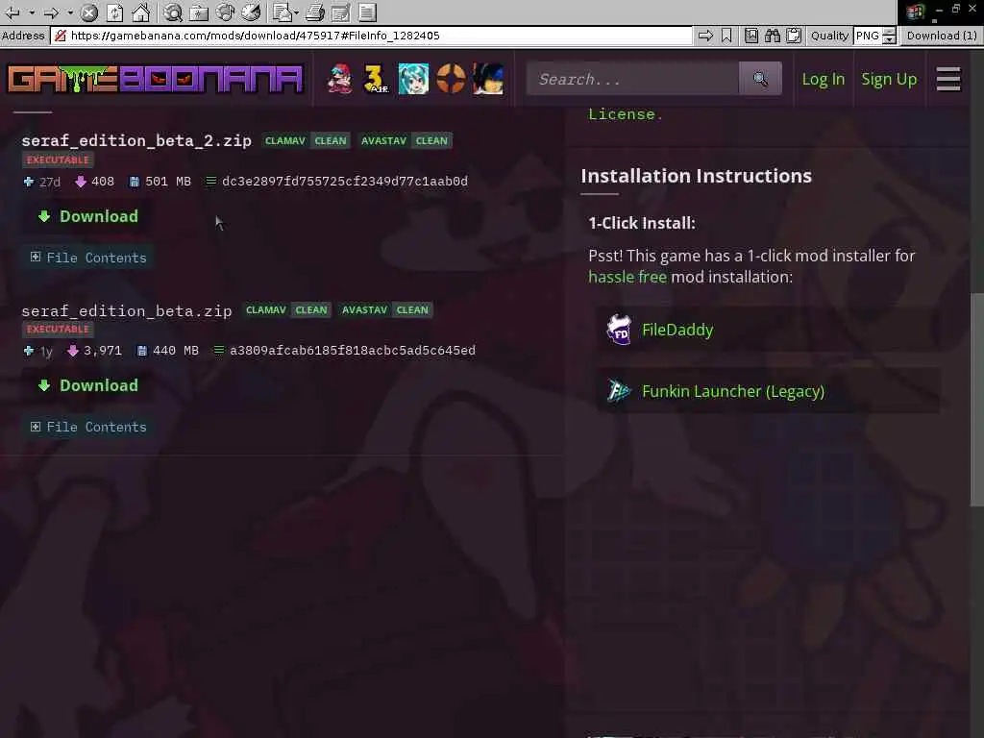Click the browser Forward arrow button
This screenshot has width=984, height=738.
52,12
